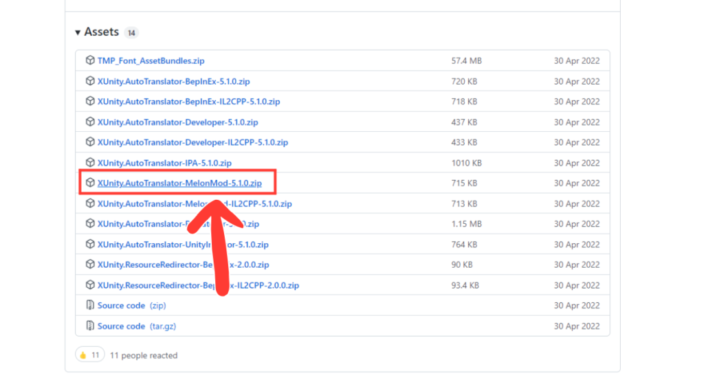This screenshot has width=704, height=375.
Task: Click the 764 KB size value
Action: pos(464,245)
